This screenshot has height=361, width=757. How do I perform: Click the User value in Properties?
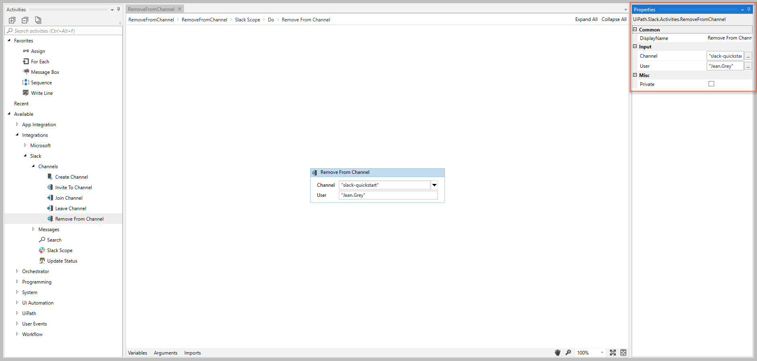tap(726, 66)
